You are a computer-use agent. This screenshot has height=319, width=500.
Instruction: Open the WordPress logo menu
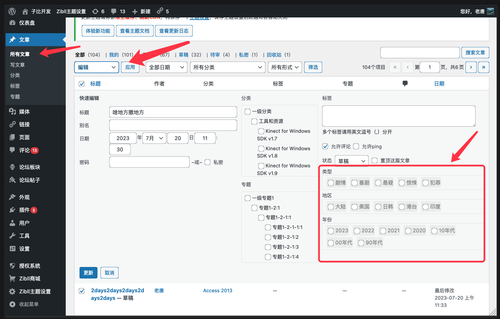click(12, 11)
